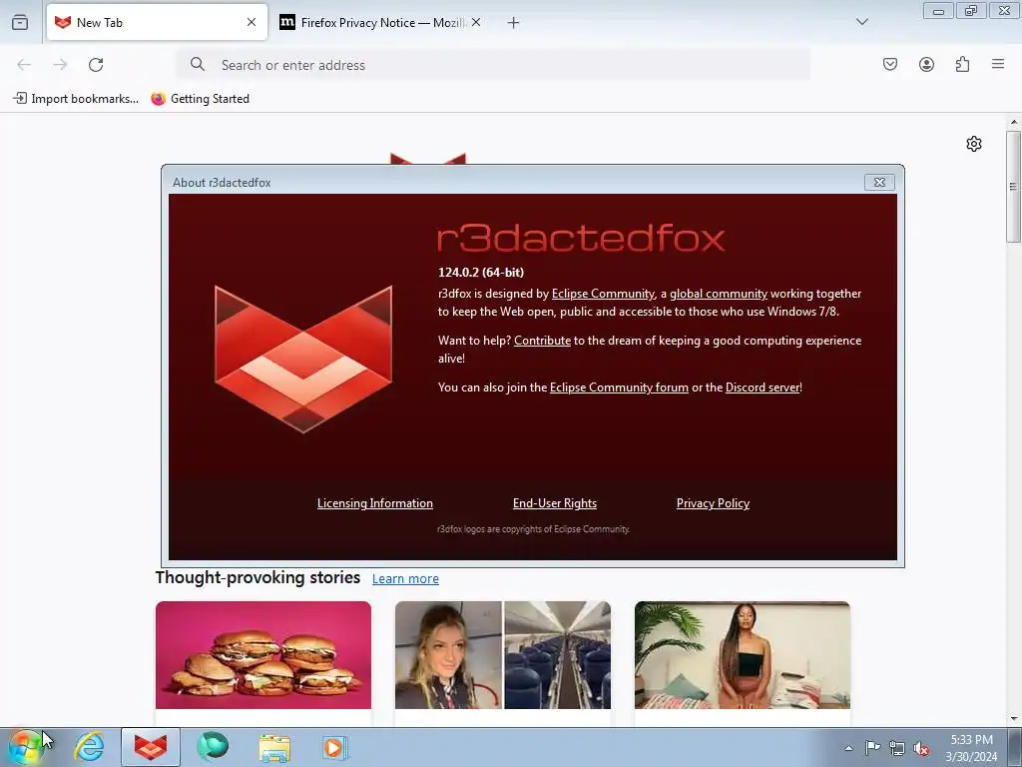Click the page vertical scrollbar thumb

click(1014, 187)
